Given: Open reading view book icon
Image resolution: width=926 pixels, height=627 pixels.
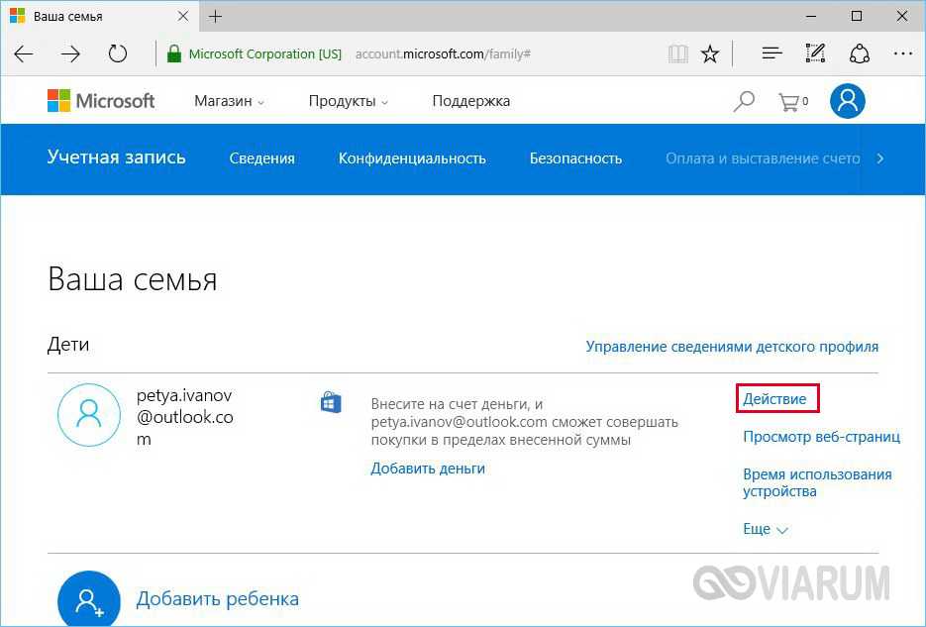Looking at the screenshot, I should pos(678,53).
